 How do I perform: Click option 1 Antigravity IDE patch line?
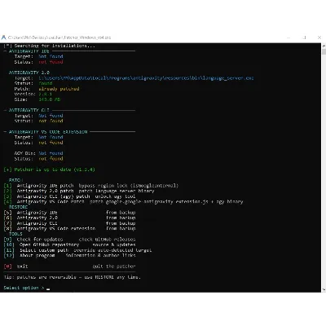[91, 186]
